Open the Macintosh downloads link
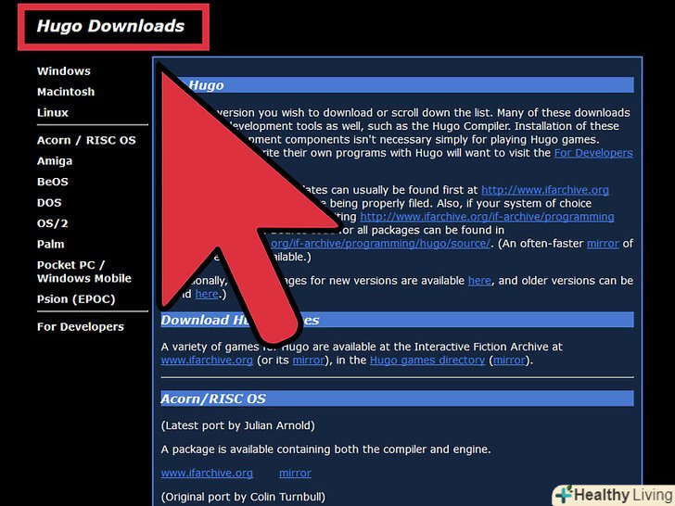675x506 pixels. tap(66, 92)
